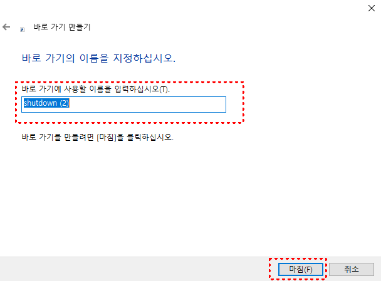
Task: Click the small shortcut wizard icon
Action: point(22,29)
